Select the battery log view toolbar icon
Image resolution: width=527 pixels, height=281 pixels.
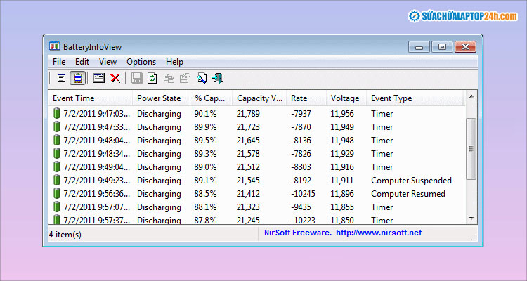77,78
